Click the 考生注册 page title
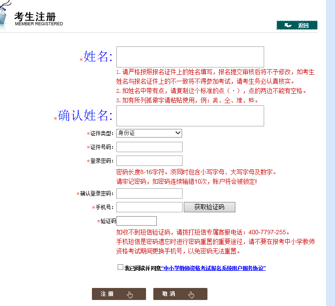Screen dimensions: 335x306 pyautogui.click(x=35, y=16)
